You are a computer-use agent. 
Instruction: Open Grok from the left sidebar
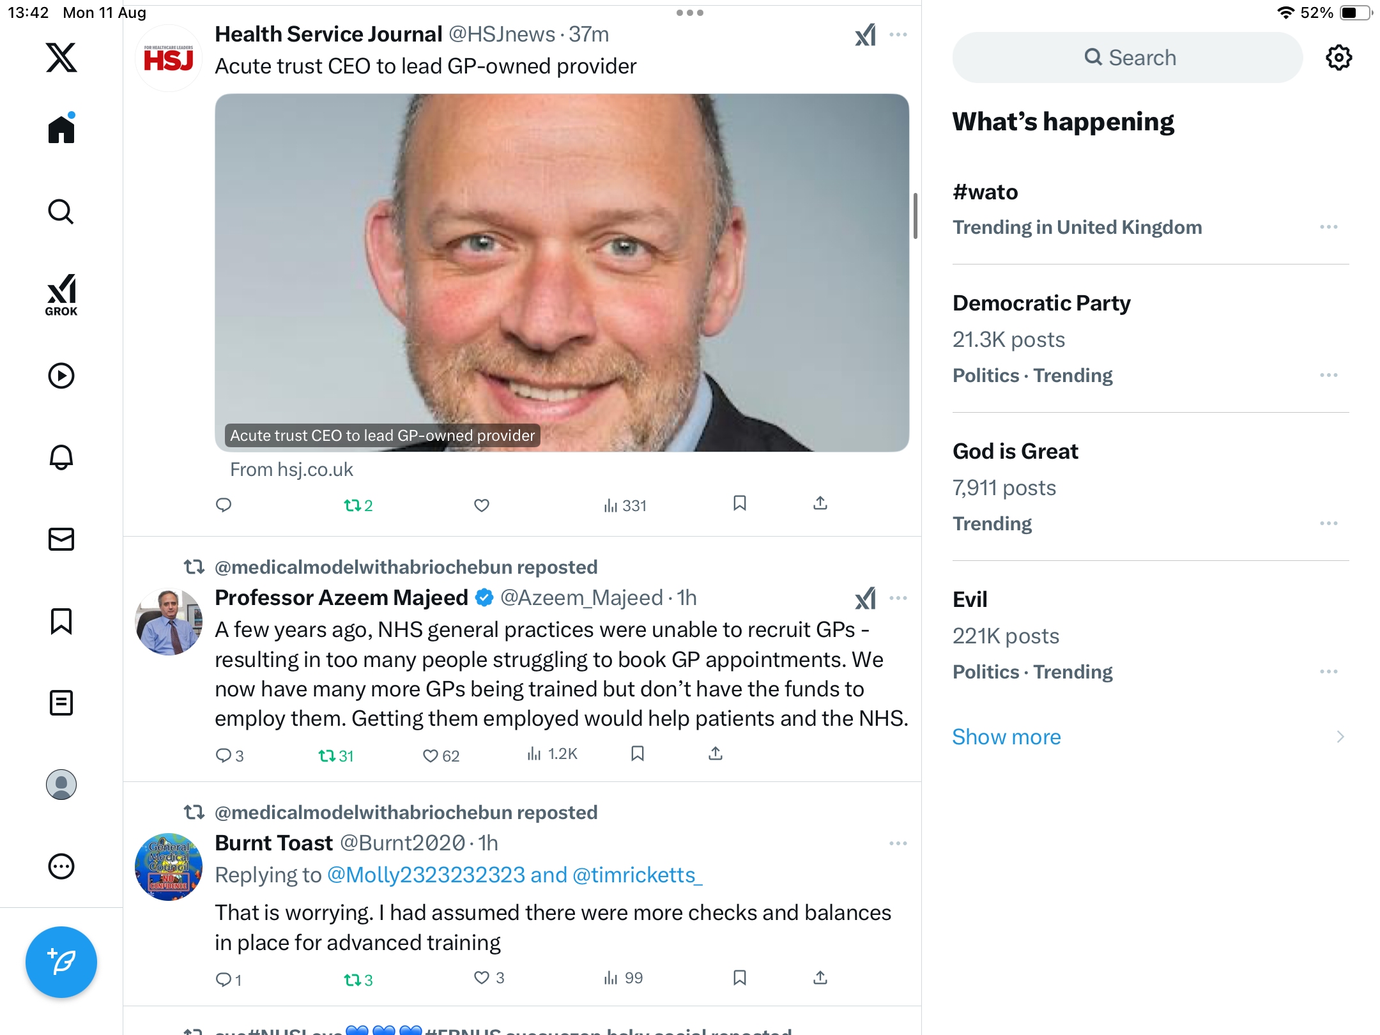tap(61, 295)
